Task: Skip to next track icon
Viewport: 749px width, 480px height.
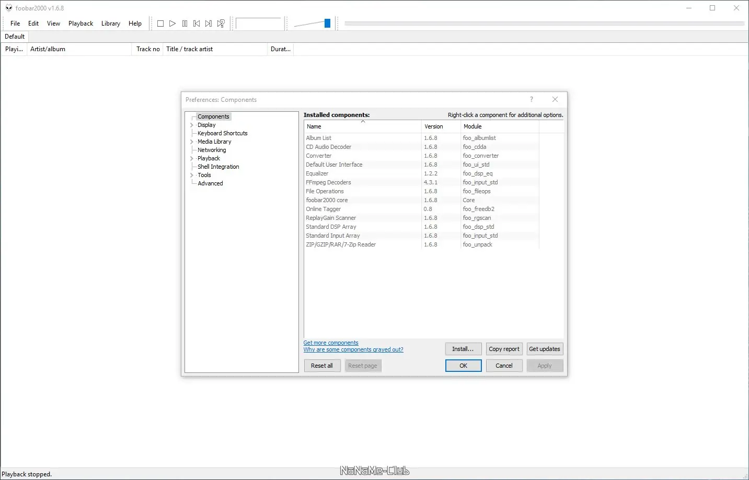Action: click(209, 24)
